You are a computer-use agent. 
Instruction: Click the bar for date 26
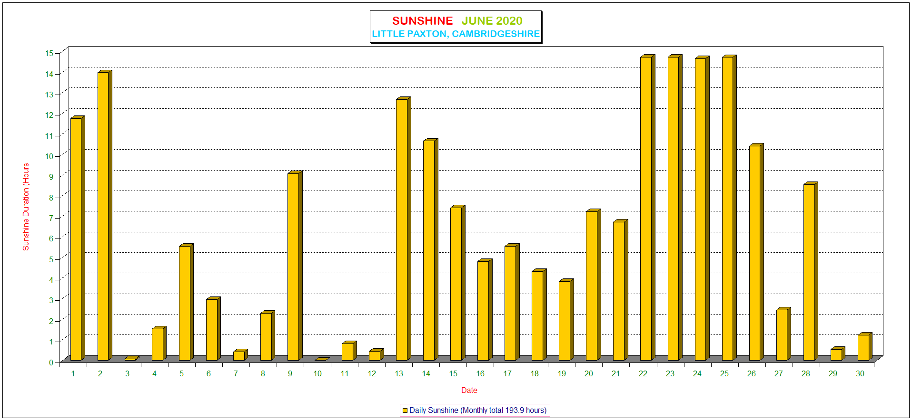(x=756, y=252)
